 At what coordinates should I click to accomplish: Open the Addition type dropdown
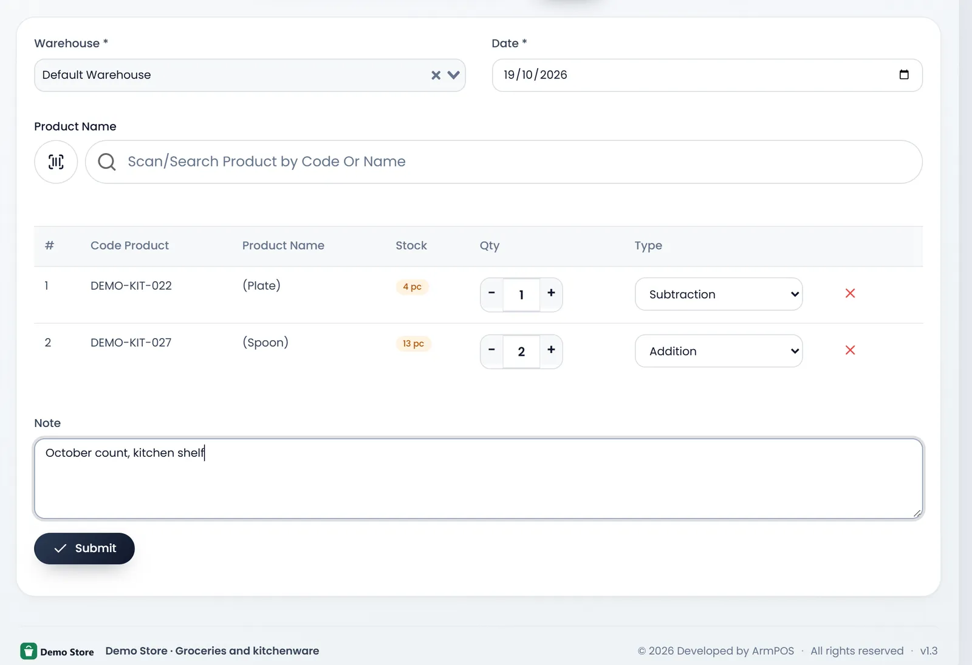(719, 351)
